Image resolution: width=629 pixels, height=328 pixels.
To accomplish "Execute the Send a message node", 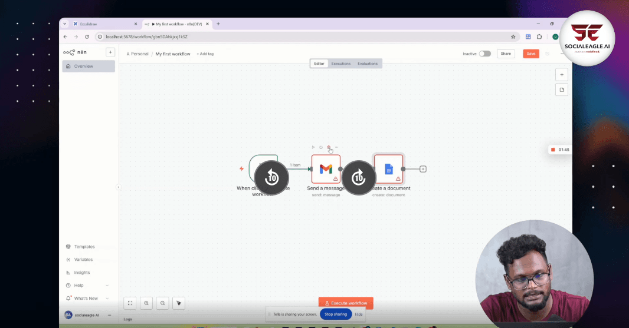I will (313, 147).
